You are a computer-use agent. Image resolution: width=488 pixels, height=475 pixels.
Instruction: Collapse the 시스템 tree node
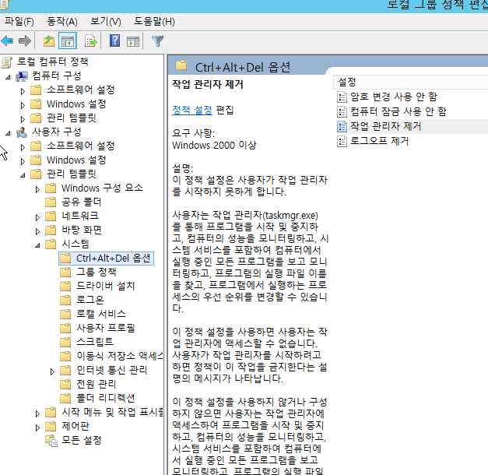coord(37,245)
